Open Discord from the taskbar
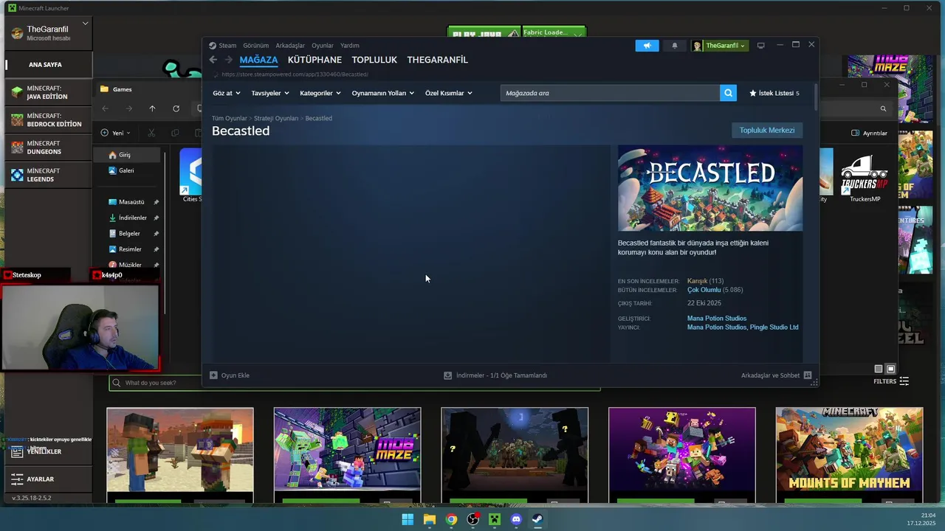Image resolution: width=945 pixels, height=531 pixels. (516, 519)
